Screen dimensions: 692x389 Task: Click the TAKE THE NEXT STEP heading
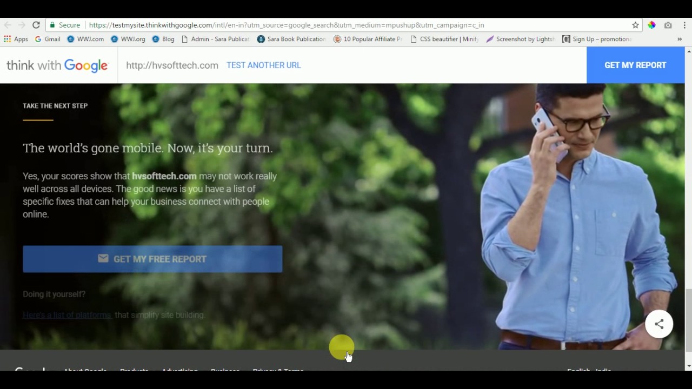click(55, 106)
